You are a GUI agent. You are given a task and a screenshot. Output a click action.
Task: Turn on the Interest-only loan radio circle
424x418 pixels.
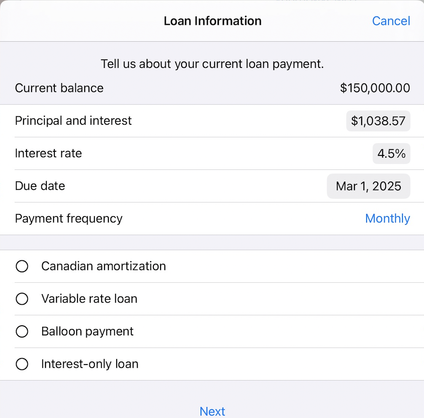click(x=22, y=364)
